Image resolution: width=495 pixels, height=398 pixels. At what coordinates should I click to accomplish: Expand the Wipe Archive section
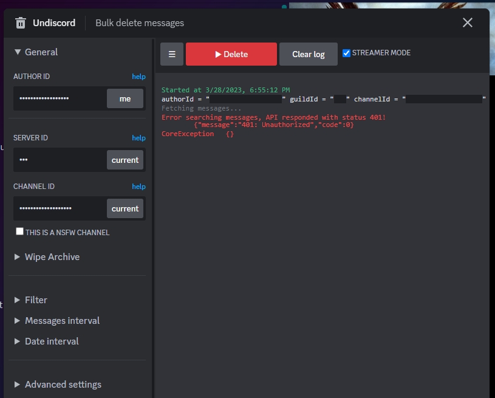47,257
